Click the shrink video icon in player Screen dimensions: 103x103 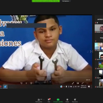click(x=83, y=83)
